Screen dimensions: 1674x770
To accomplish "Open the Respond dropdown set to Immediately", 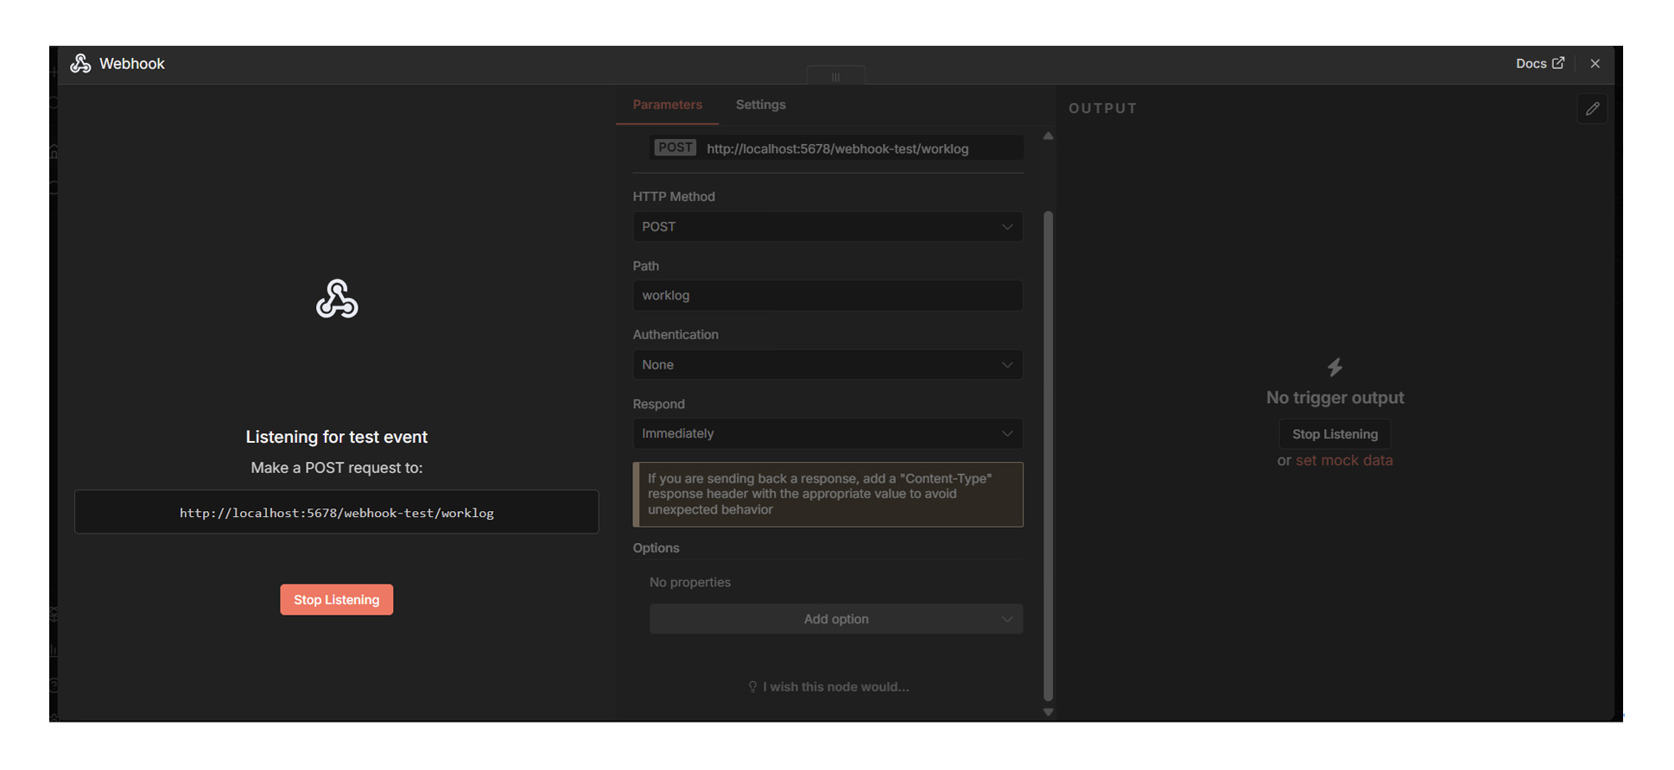I will [x=827, y=433].
